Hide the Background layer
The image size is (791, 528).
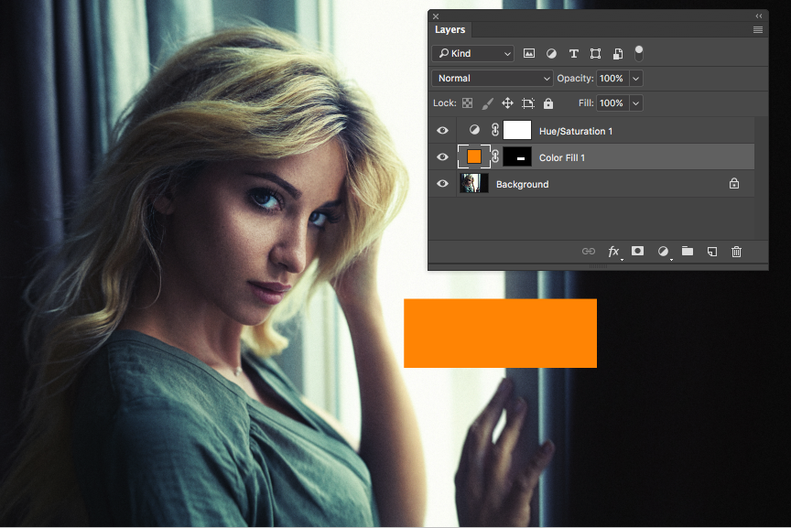(442, 183)
